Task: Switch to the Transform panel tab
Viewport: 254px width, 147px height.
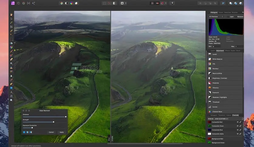Action: pos(221,115)
